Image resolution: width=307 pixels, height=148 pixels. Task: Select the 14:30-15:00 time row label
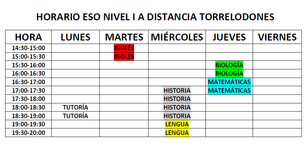pyautogui.click(x=29, y=48)
